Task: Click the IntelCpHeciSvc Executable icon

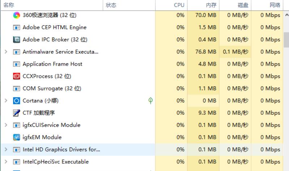Action: (x=17, y=162)
